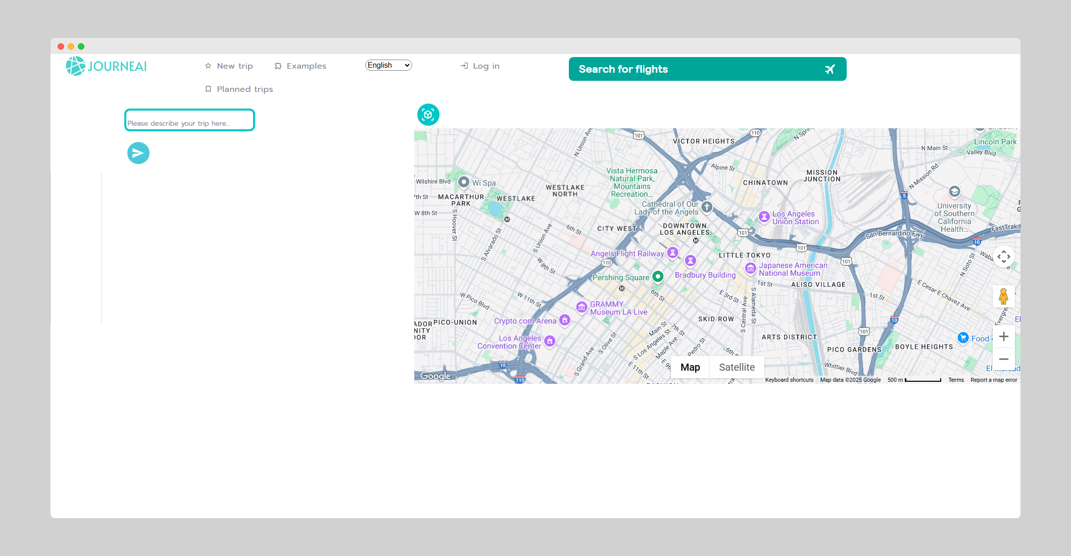Click Report a map error link

pyautogui.click(x=994, y=380)
